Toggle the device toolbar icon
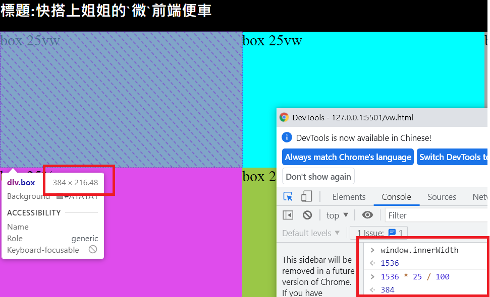 point(306,196)
